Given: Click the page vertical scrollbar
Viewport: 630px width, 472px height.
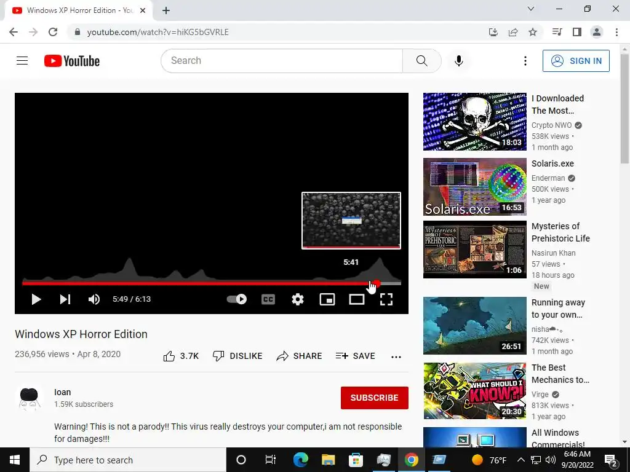Looking at the screenshot, I should click(x=624, y=108).
